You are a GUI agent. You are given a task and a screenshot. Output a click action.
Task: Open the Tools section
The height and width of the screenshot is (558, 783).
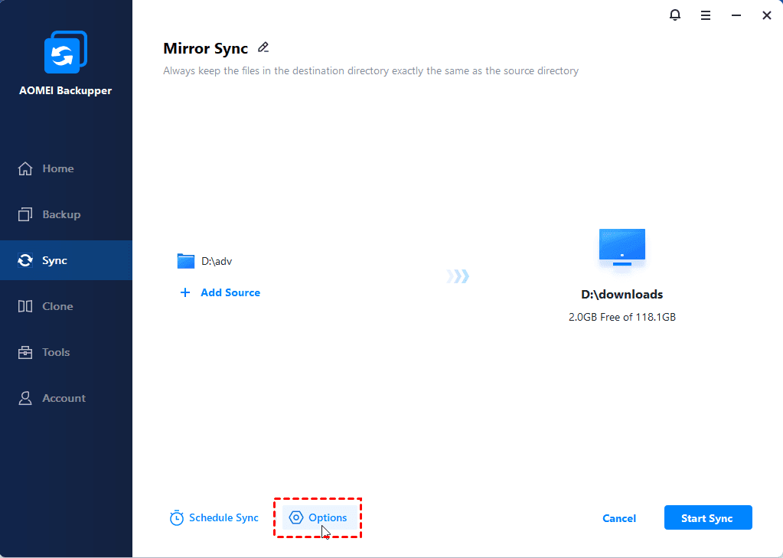point(56,352)
